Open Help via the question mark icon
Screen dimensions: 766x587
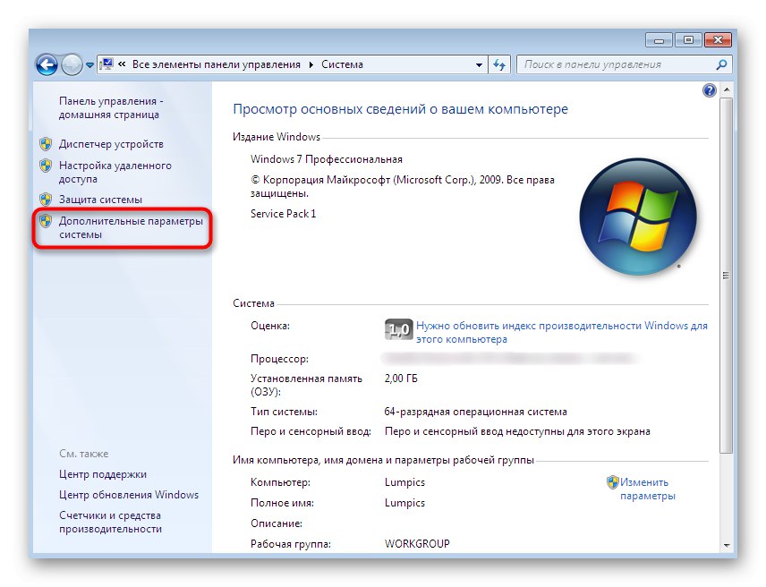[710, 90]
